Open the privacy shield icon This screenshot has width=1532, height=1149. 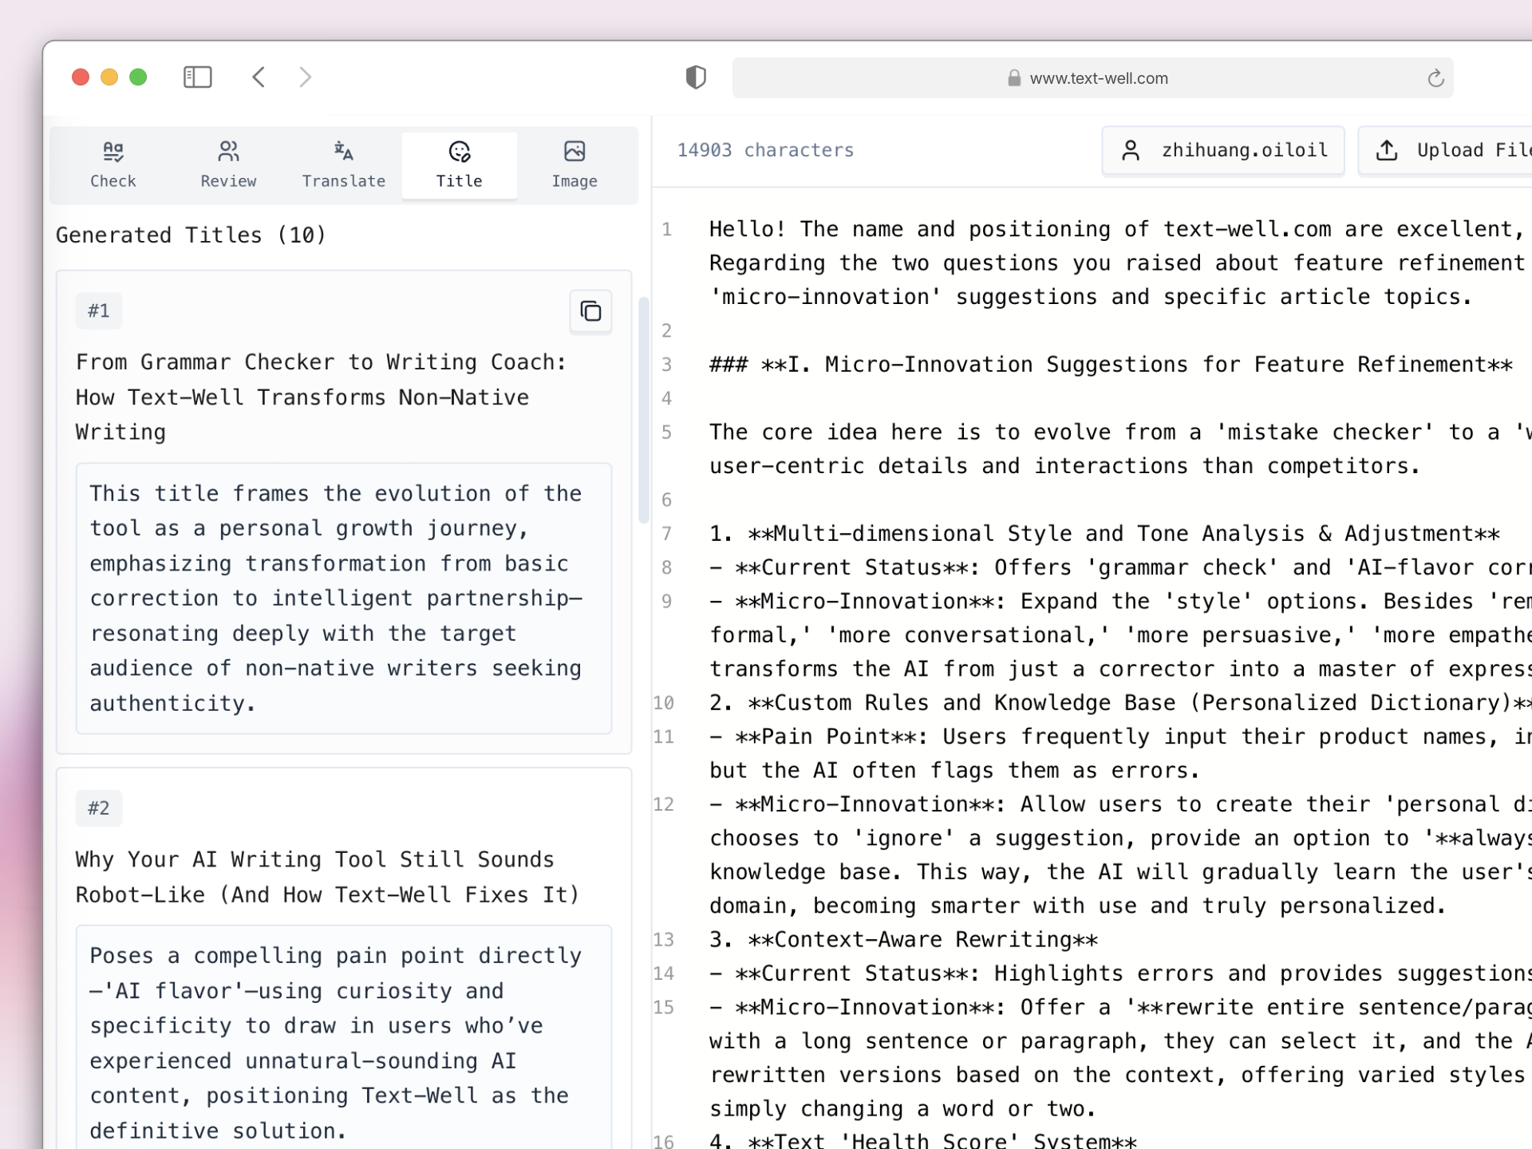point(696,77)
